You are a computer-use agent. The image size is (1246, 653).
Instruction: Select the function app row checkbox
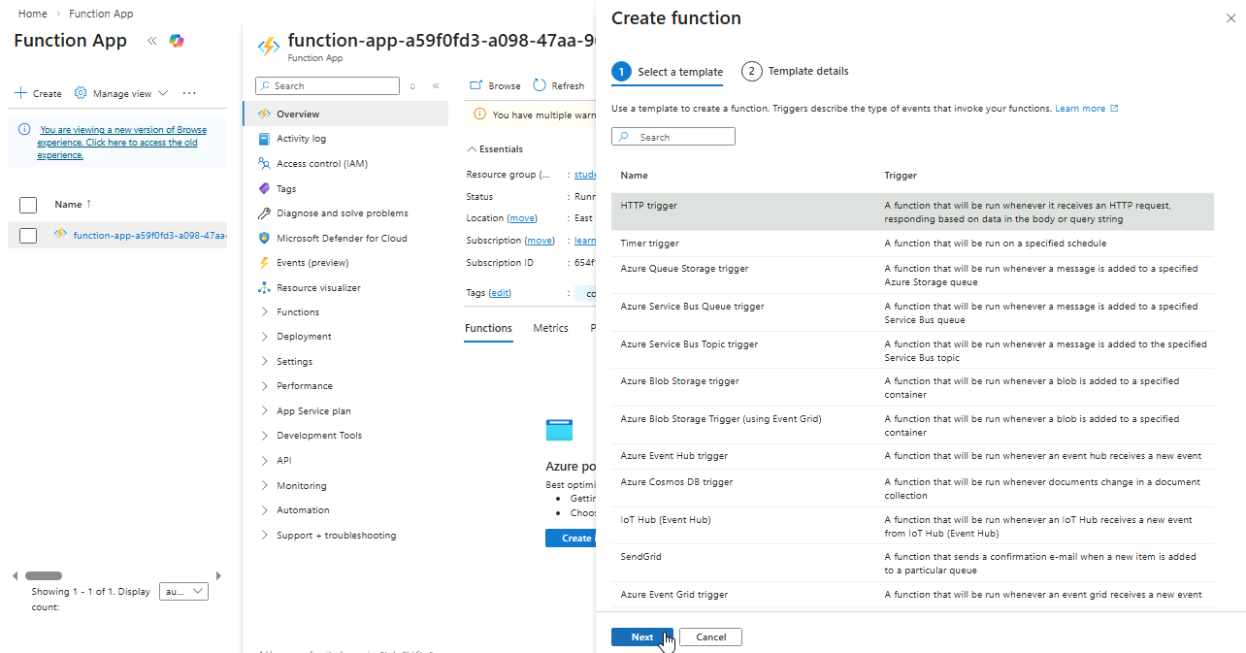coord(28,235)
